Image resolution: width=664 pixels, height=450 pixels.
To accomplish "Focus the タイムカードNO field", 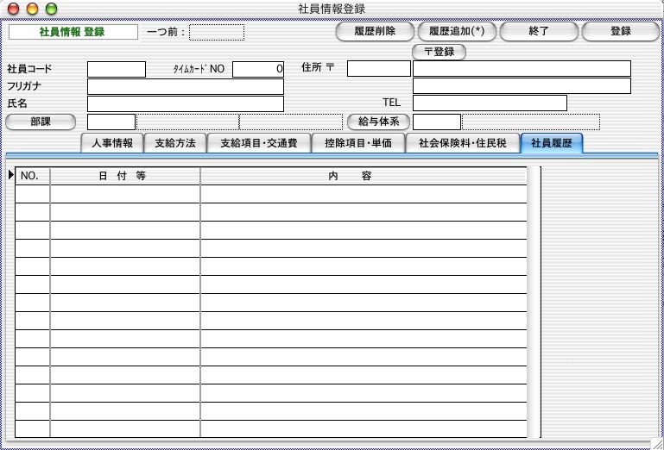I will (258, 69).
